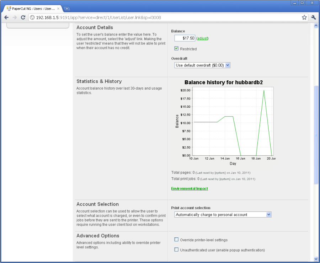Click the scrollbar down arrow

tap(316, 259)
